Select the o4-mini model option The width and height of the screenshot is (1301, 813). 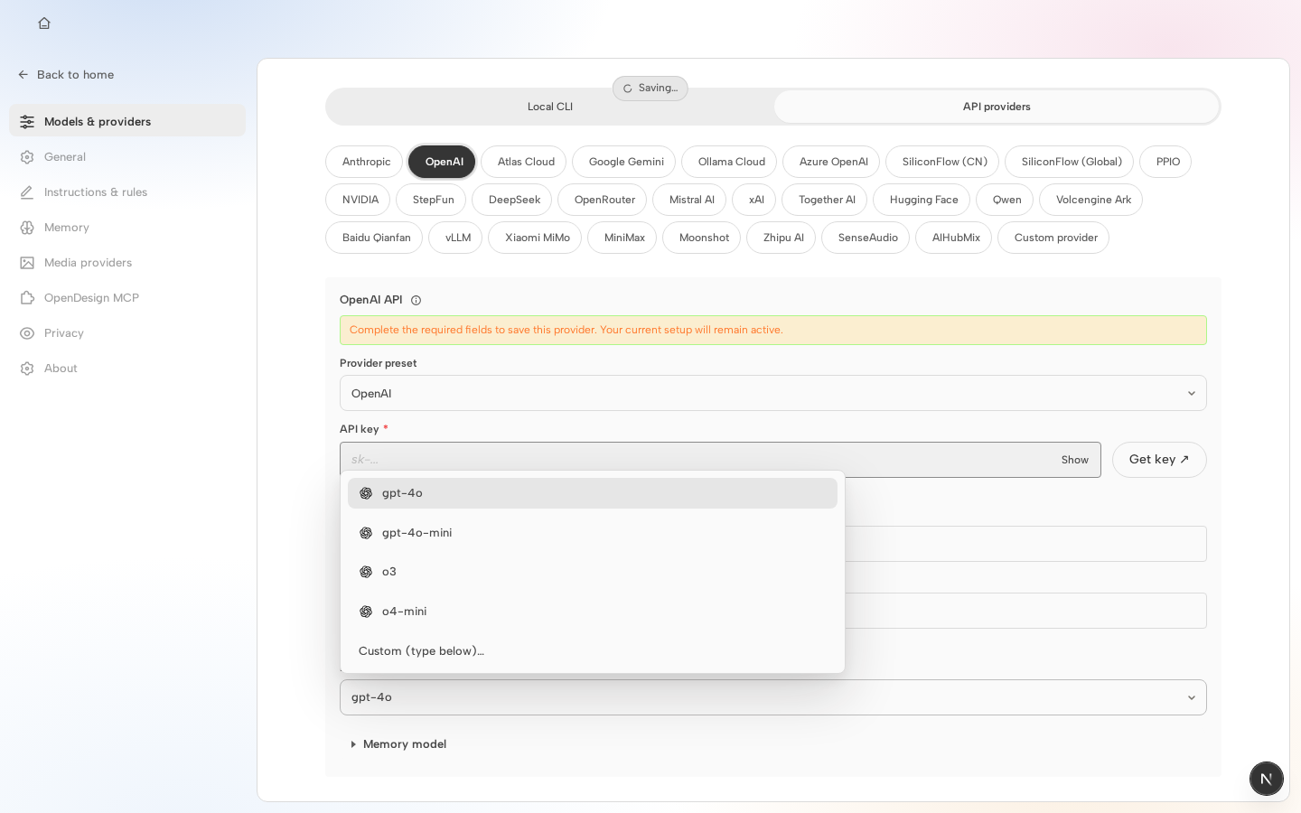click(x=593, y=612)
